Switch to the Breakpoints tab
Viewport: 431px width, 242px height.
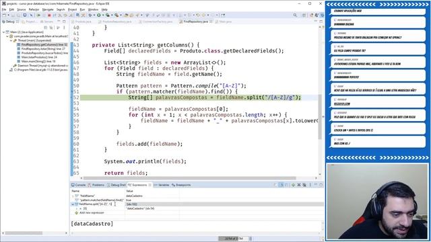[181, 185]
